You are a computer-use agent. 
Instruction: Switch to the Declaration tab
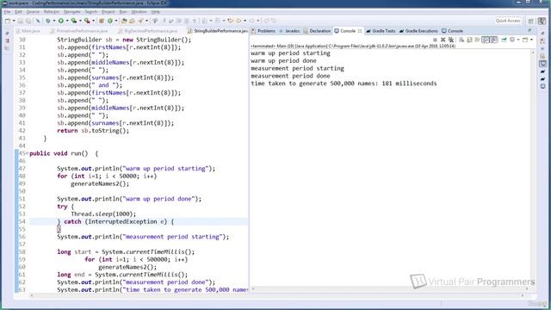tap(317, 31)
